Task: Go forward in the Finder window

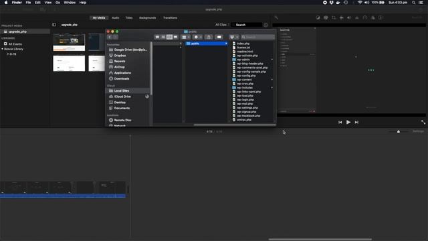Action: 116,37
